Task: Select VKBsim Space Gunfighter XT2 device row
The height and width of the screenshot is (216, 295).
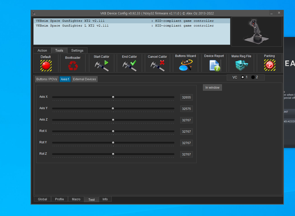Action: [132, 21]
